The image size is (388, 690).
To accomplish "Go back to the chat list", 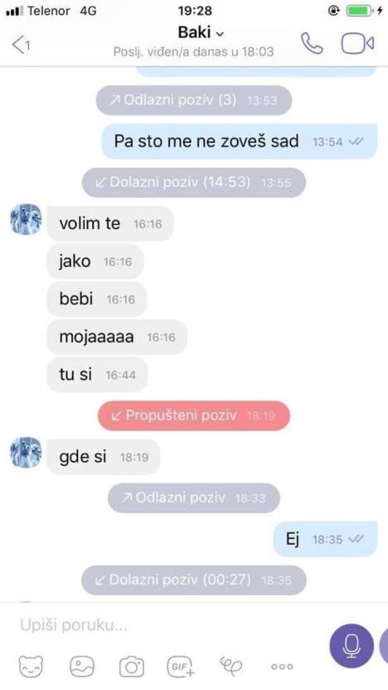I will point(21,45).
